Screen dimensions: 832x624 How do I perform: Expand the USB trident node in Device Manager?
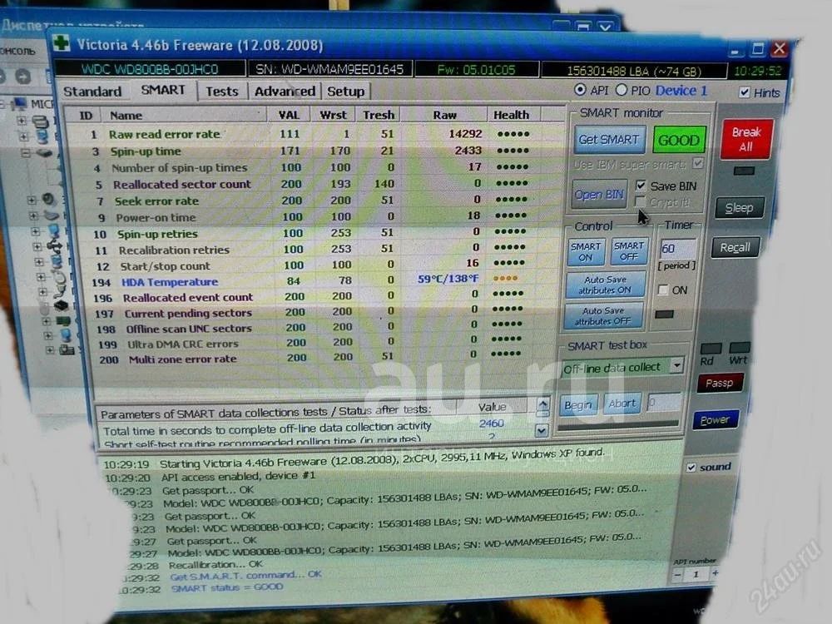[37, 247]
